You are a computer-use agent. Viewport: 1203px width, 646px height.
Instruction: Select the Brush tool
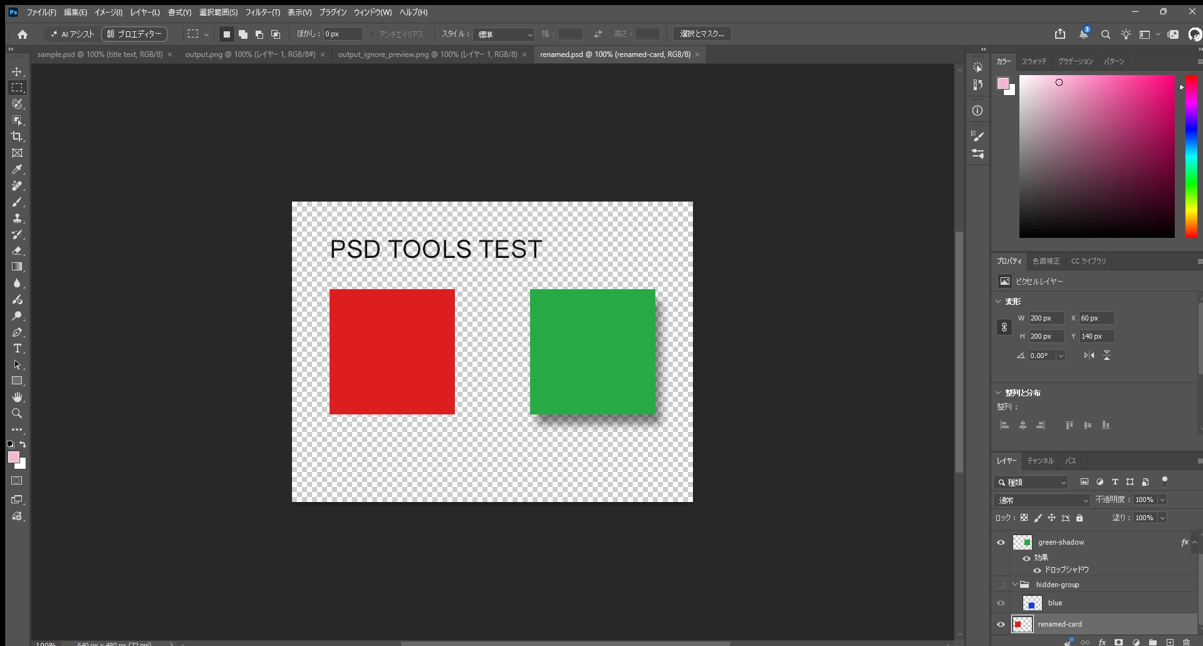tap(17, 202)
